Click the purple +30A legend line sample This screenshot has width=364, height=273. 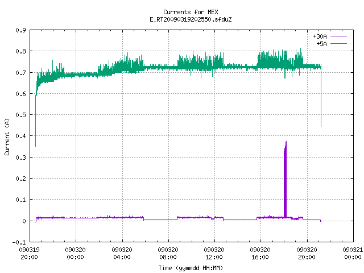click(339, 36)
